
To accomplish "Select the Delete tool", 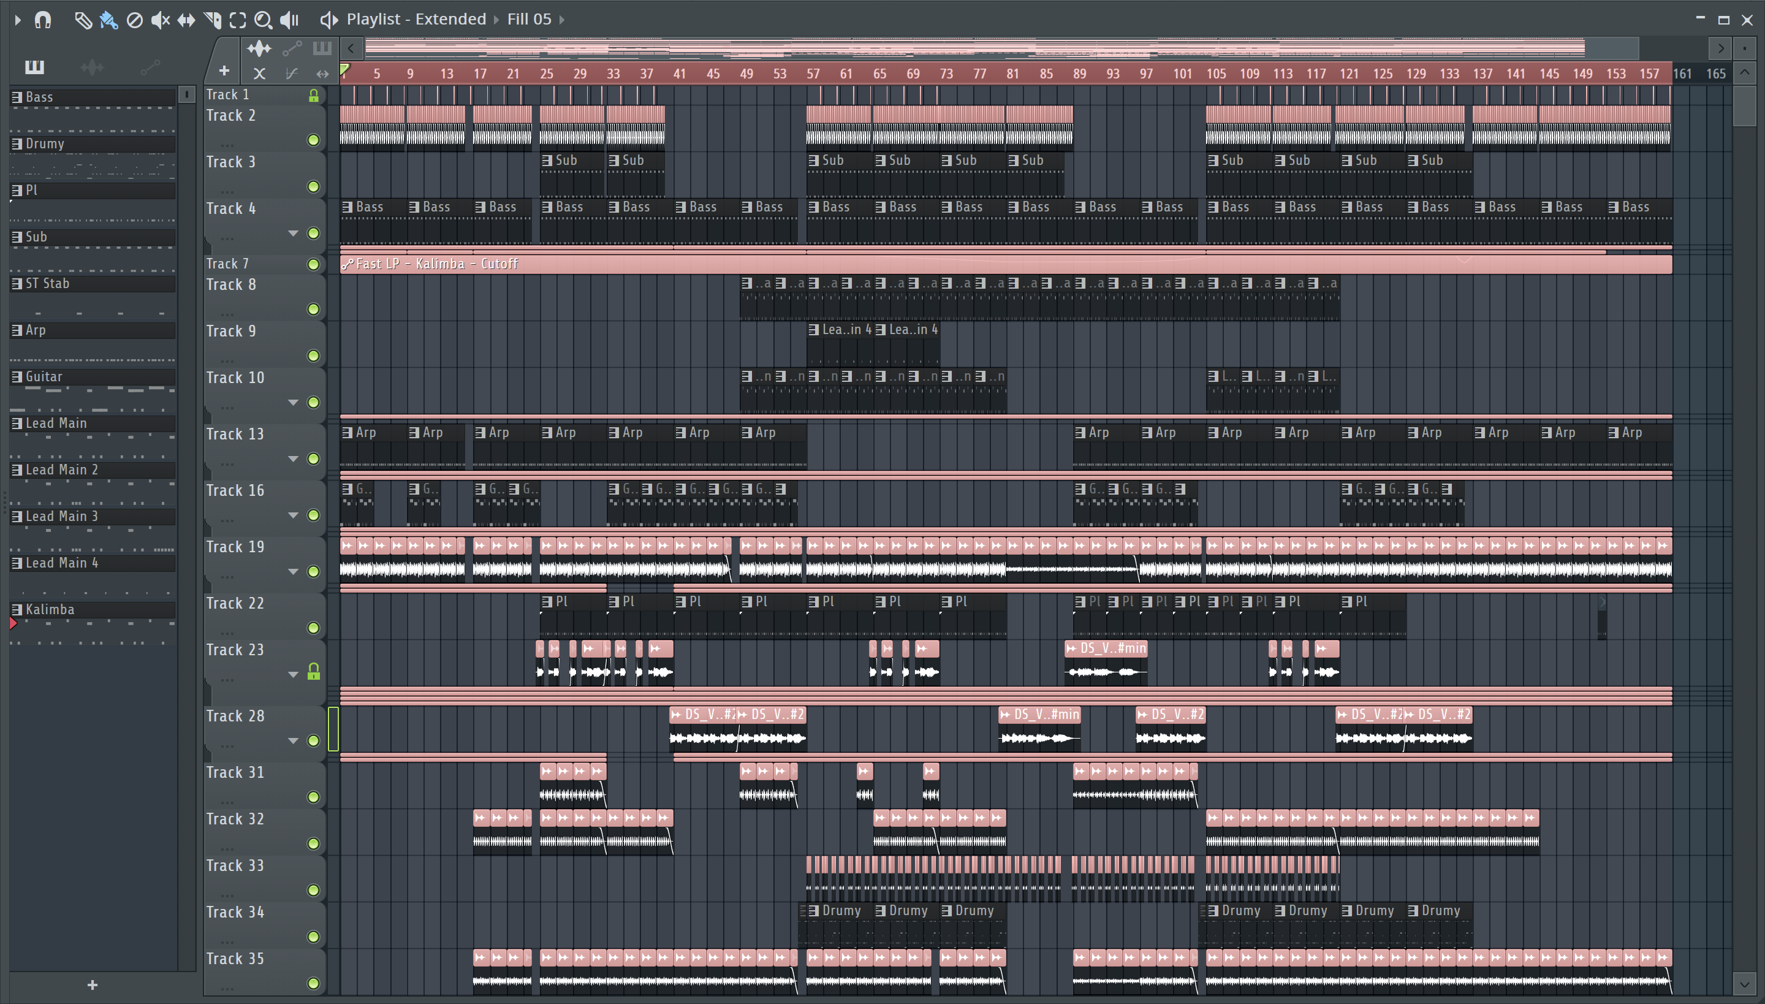I will (134, 20).
